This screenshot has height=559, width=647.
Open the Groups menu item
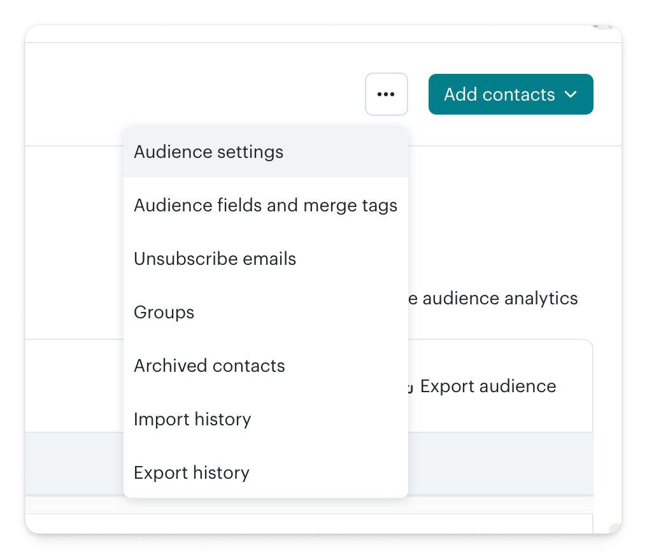164,313
